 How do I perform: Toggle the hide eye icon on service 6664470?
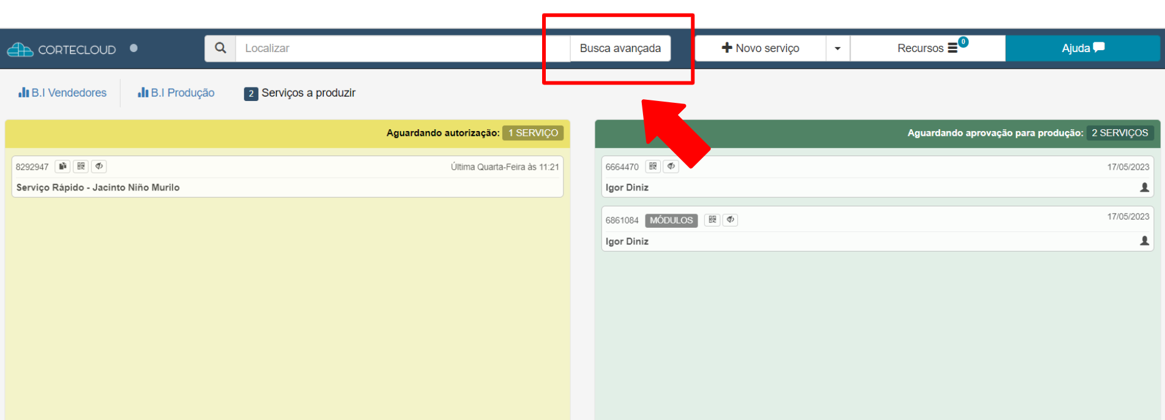pyautogui.click(x=671, y=166)
